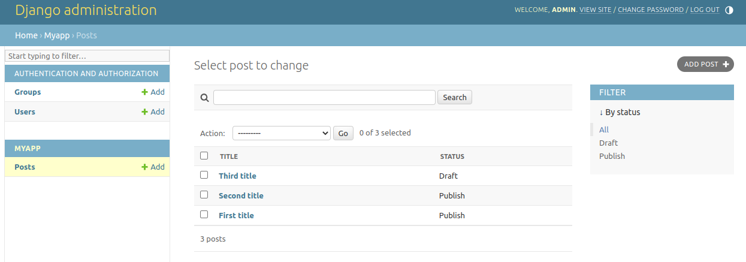Viewport: 746px width, 262px height.
Task: Click the Search button
Action: (455, 97)
